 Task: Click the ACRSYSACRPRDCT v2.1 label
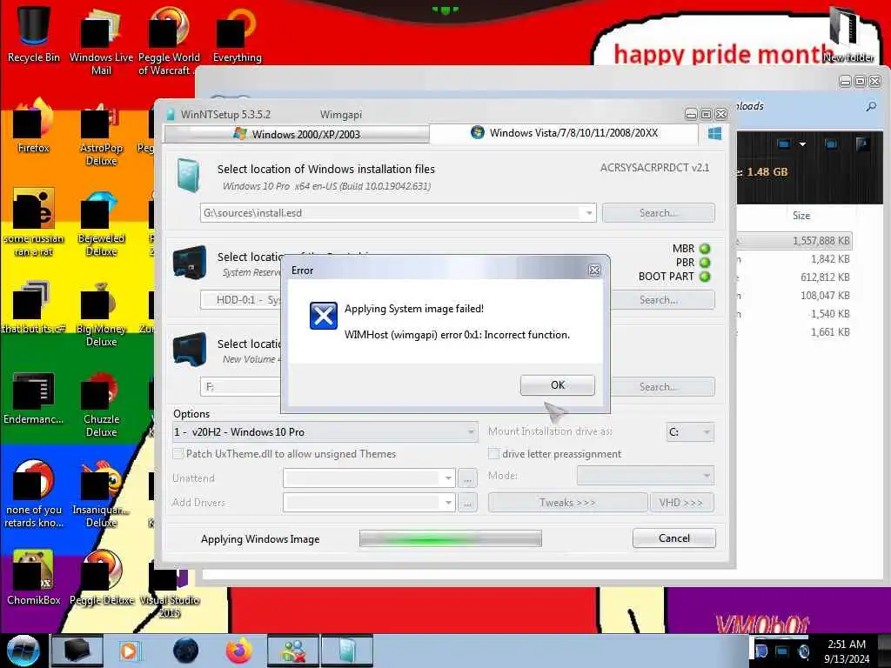pos(654,168)
